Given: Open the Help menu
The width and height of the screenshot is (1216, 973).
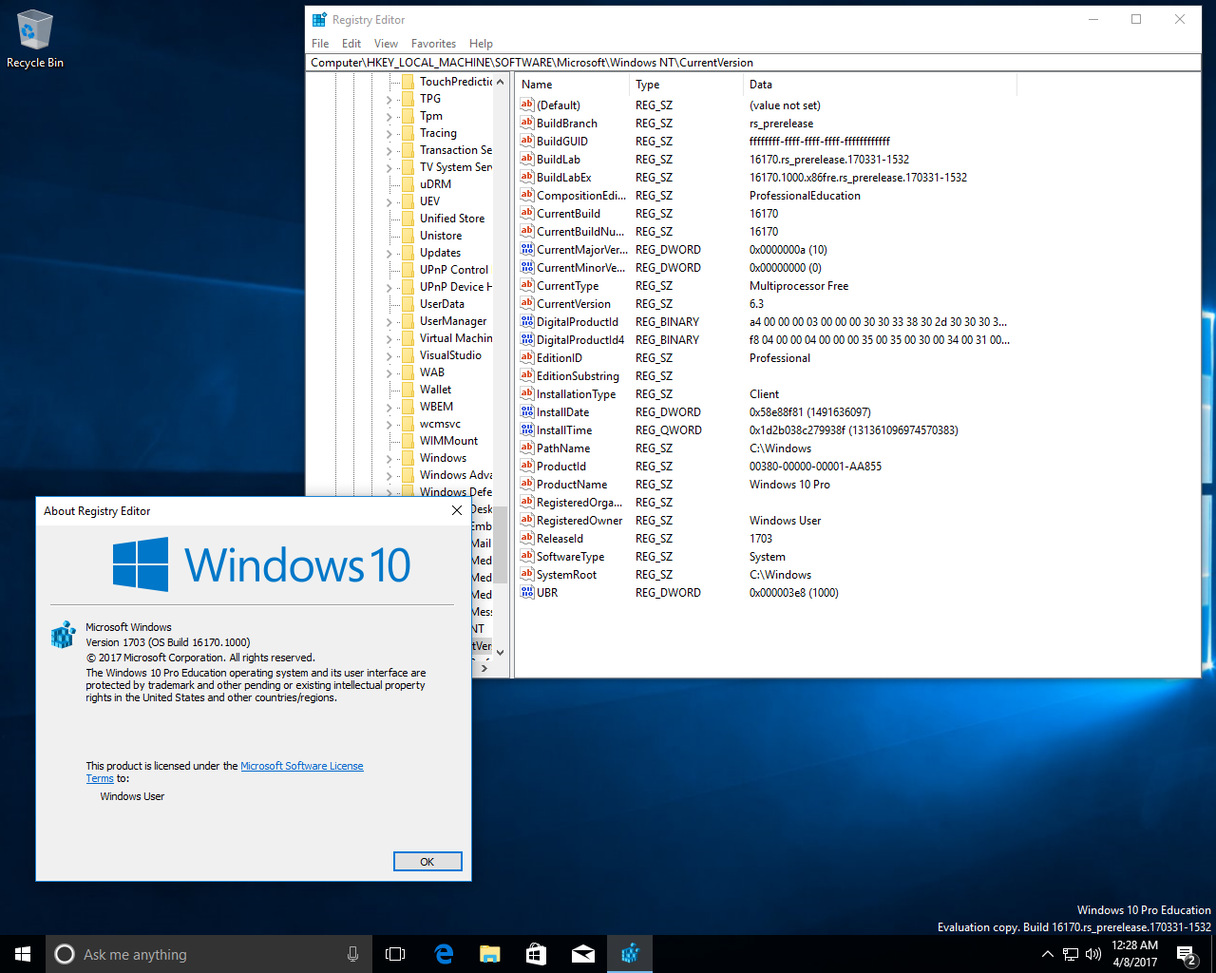Looking at the screenshot, I should (481, 44).
